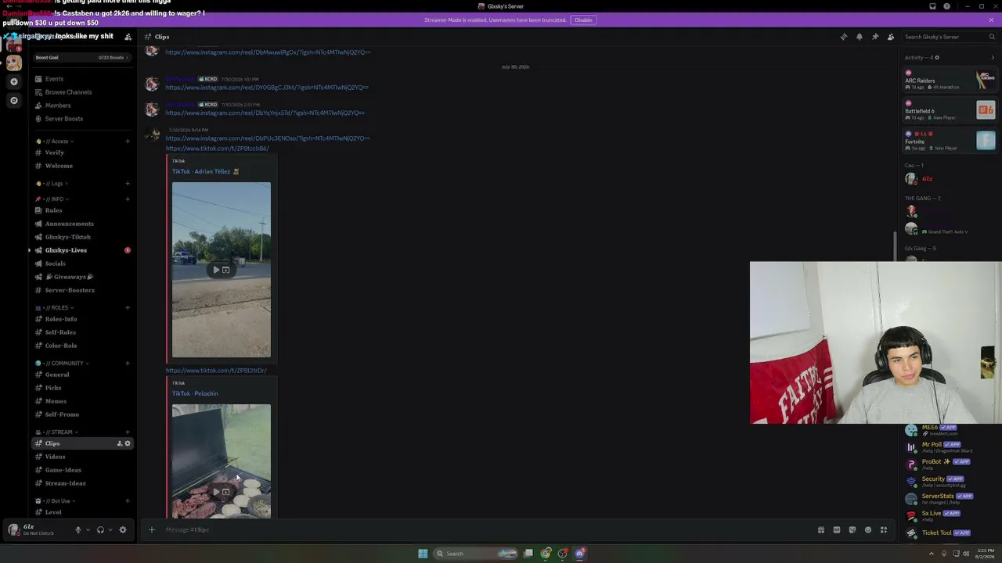
Task: Disable Streamer Mode from the banner
Action: (x=583, y=20)
